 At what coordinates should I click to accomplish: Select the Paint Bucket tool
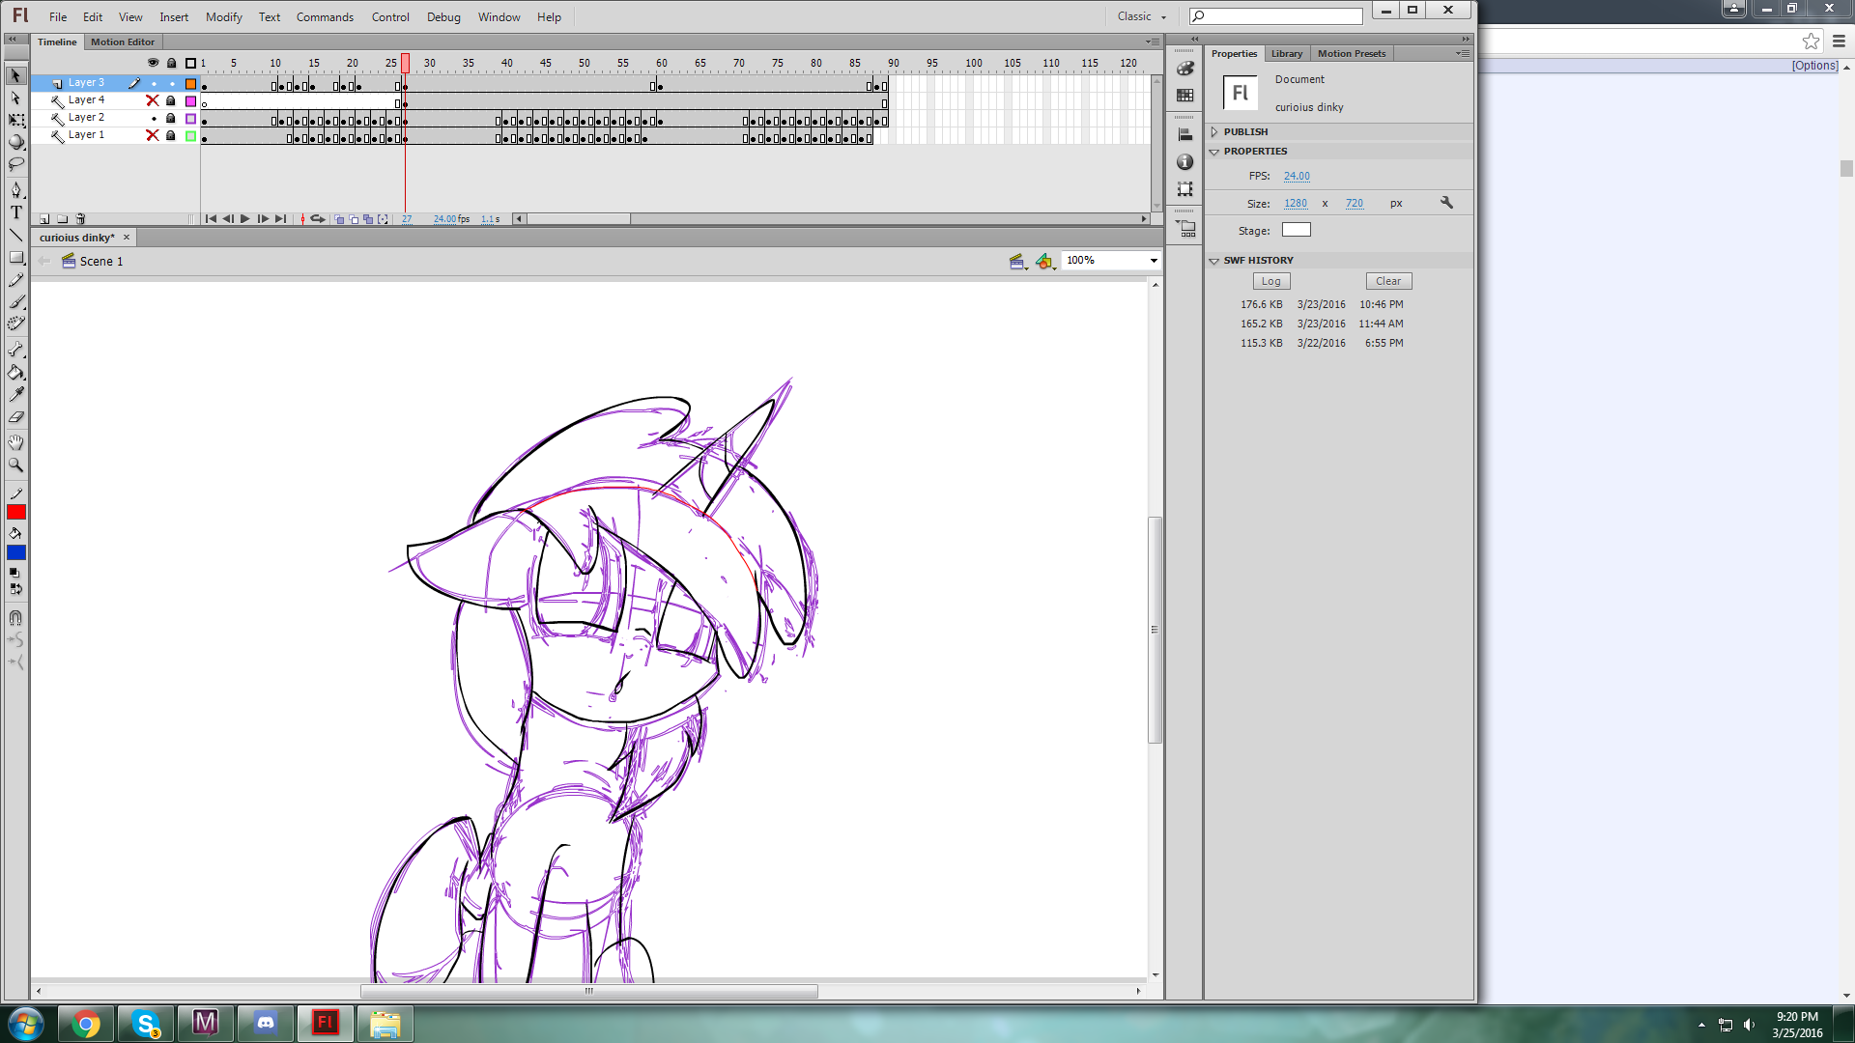coord(16,373)
